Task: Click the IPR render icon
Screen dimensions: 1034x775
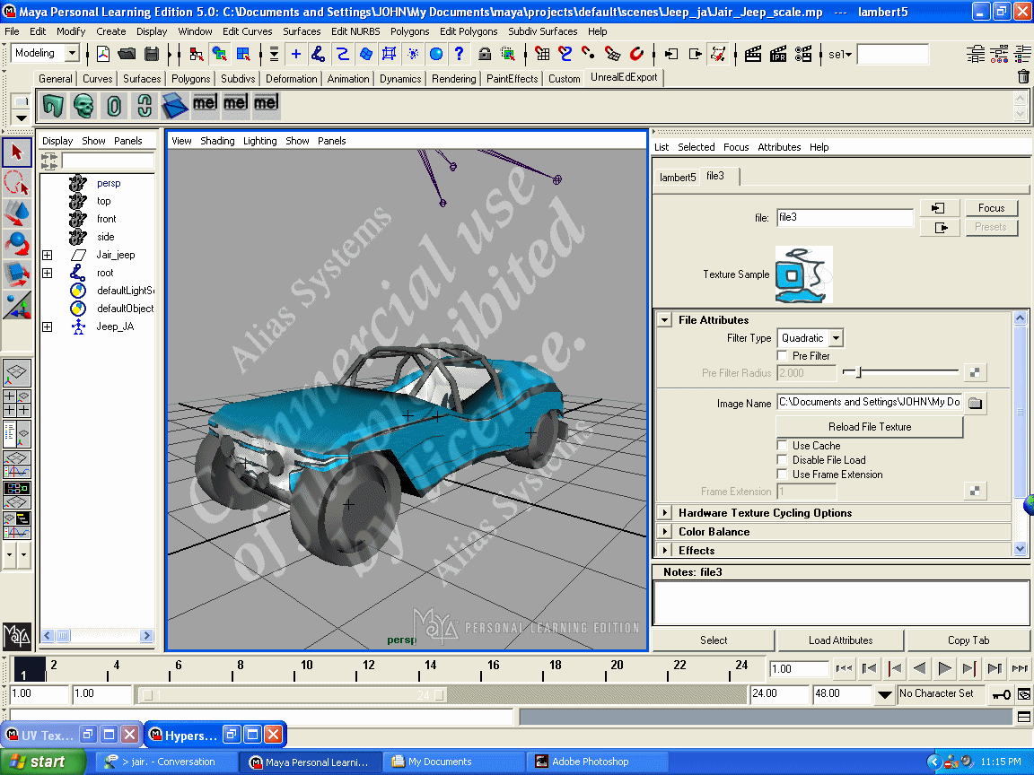Action: [778, 54]
